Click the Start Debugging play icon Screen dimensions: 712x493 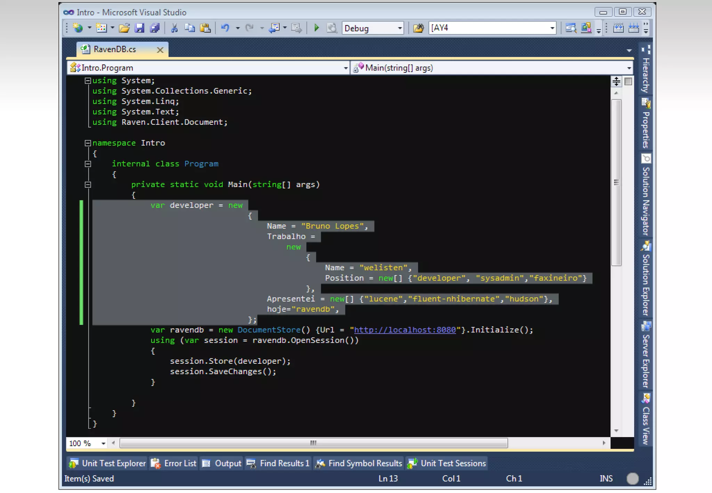pos(316,28)
